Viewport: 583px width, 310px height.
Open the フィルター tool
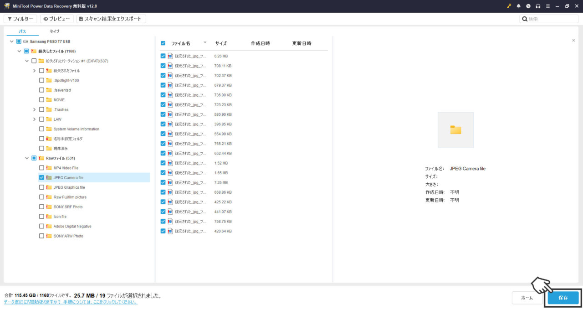[x=20, y=19]
